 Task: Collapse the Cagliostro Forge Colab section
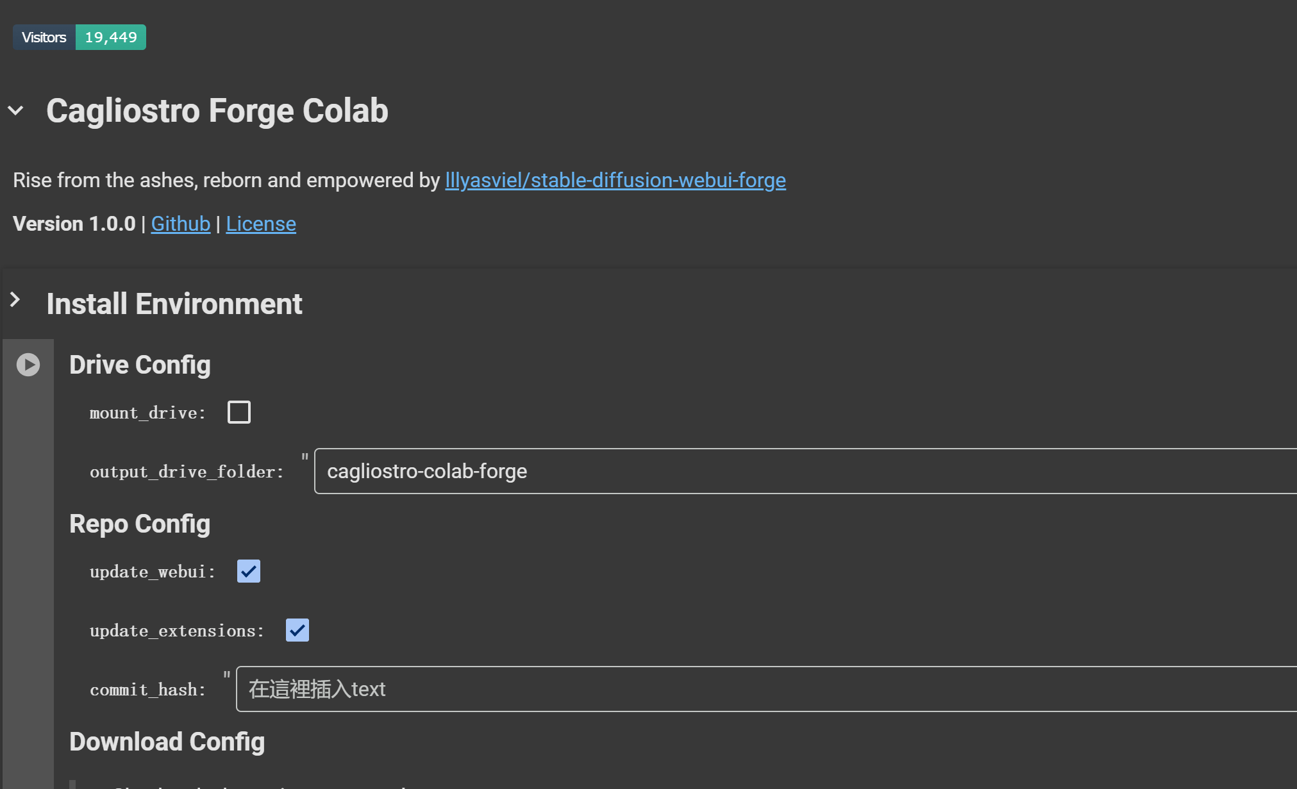point(16,111)
